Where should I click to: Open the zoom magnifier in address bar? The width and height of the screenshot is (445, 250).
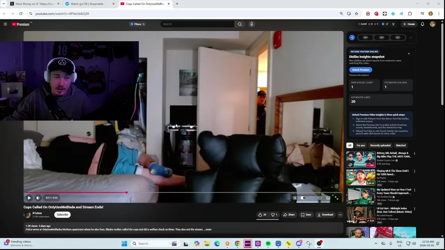click(341, 14)
